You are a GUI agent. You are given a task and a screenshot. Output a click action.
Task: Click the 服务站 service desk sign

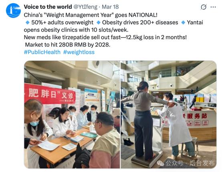197,116
